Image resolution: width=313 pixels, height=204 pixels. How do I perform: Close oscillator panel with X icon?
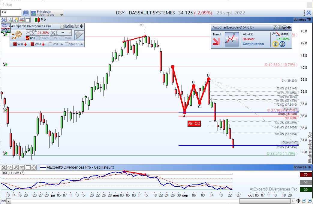point(34,167)
